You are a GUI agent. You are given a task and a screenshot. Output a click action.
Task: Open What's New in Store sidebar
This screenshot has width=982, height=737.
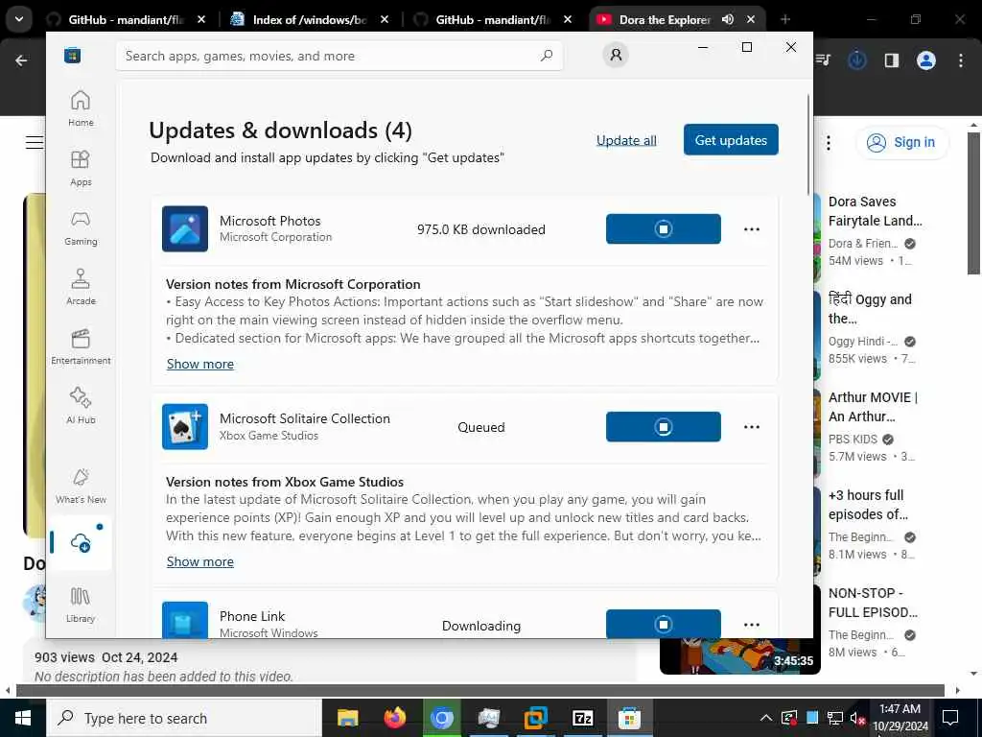pyautogui.click(x=81, y=486)
